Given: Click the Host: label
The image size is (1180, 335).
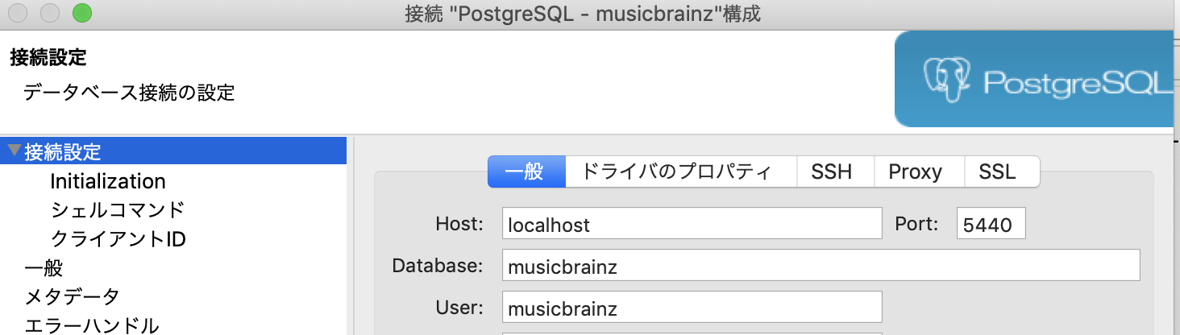Looking at the screenshot, I should 459,224.
